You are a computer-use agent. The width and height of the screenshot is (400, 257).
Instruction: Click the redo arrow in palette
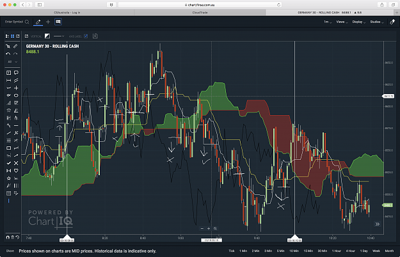[x=16, y=54]
